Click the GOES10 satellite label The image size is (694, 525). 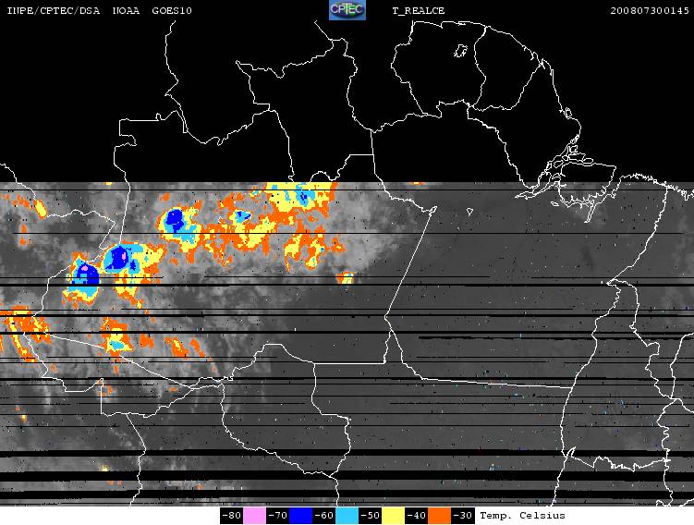172,10
